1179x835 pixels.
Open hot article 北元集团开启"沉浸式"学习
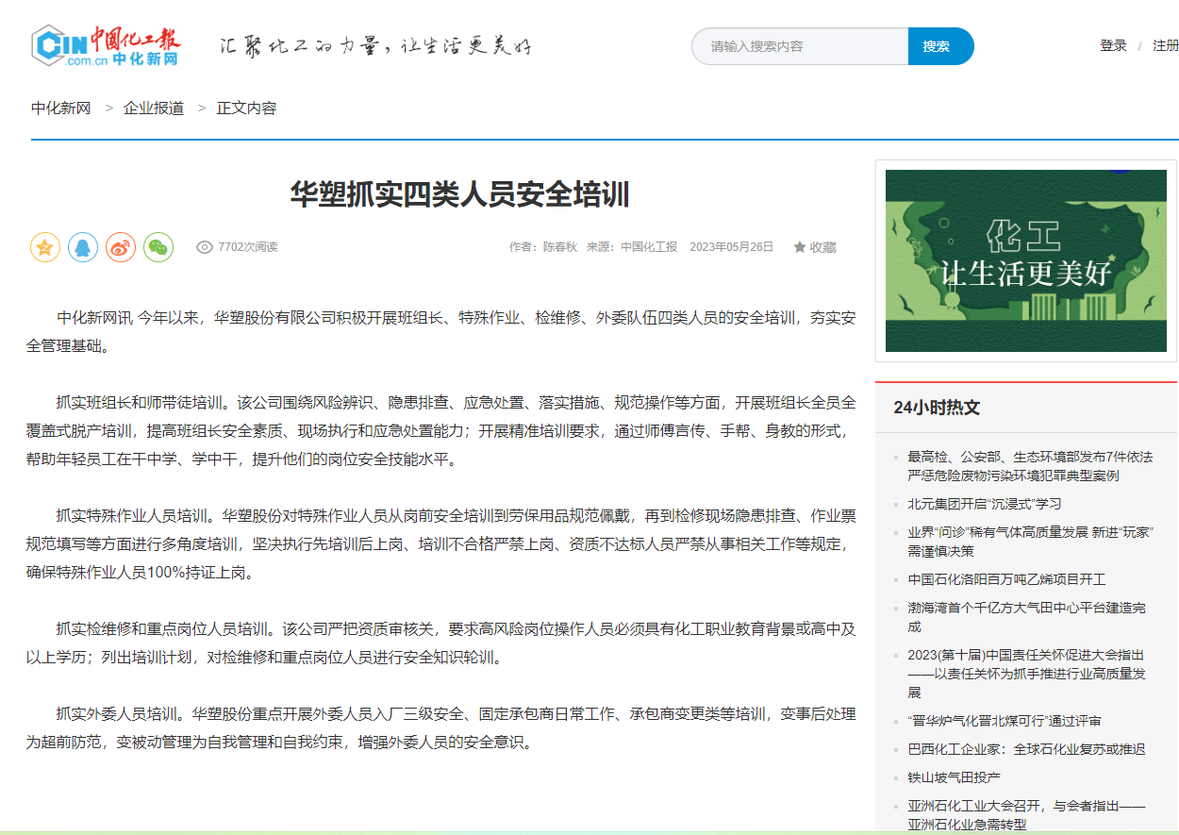pos(984,504)
